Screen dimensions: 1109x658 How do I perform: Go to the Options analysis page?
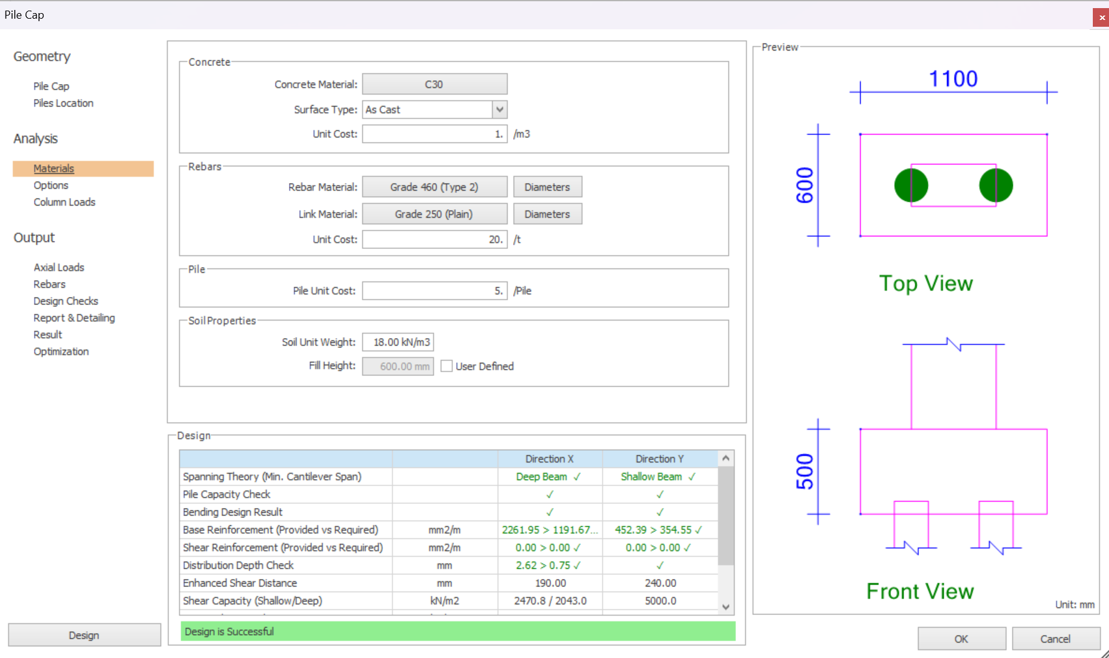[x=51, y=186]
